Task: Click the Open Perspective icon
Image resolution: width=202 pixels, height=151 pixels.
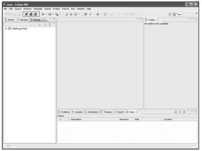Action: [x=170, y=14]
